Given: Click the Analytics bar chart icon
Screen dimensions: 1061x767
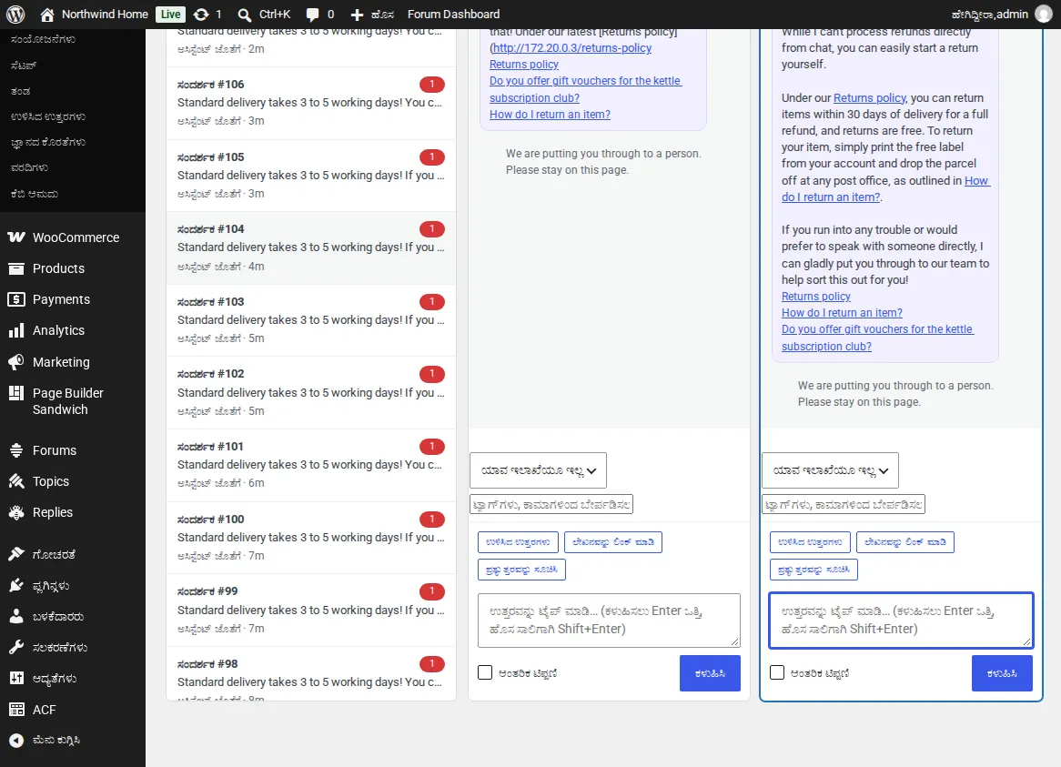Looking at the screenshot, I should coord(16,331).
